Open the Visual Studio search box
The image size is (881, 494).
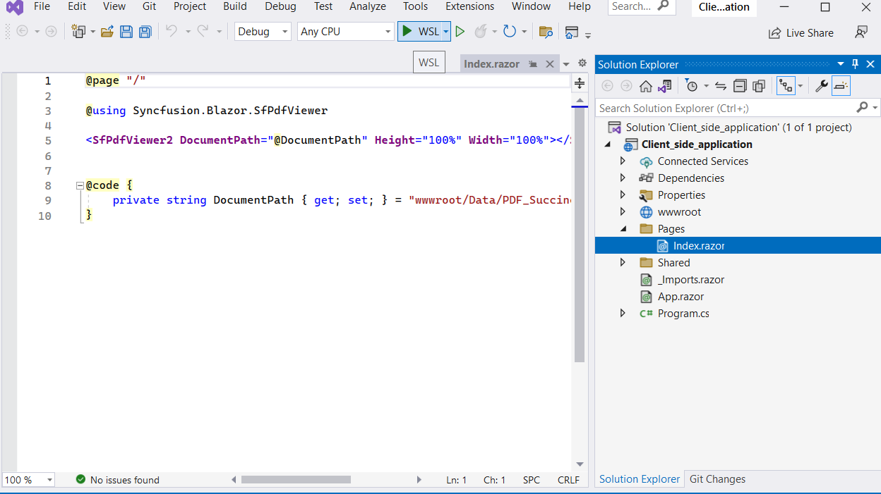coord(635,7)
